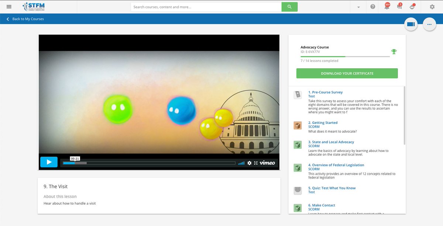Screen dimensions: 443x226
Task: Open the hamburger main menu
Action: point(9,7)
